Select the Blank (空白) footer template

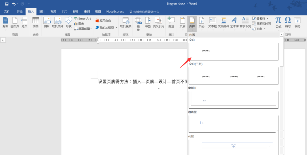[x=233, y=51]
